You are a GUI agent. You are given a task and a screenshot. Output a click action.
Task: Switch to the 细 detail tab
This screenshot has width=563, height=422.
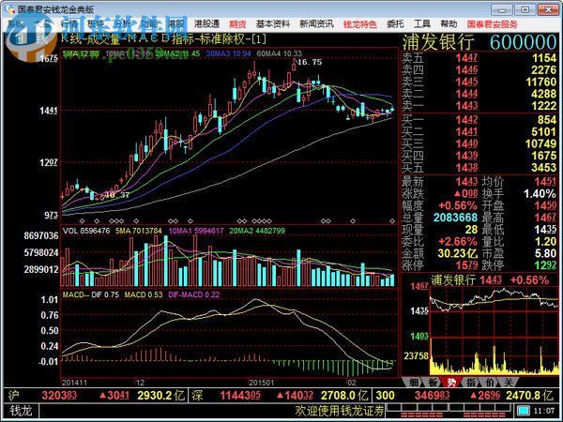coord(414,383)
